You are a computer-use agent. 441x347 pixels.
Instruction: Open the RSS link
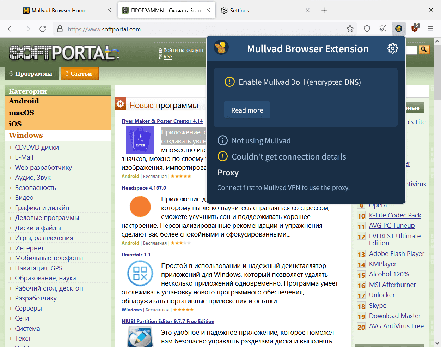(x=168, y=56)
